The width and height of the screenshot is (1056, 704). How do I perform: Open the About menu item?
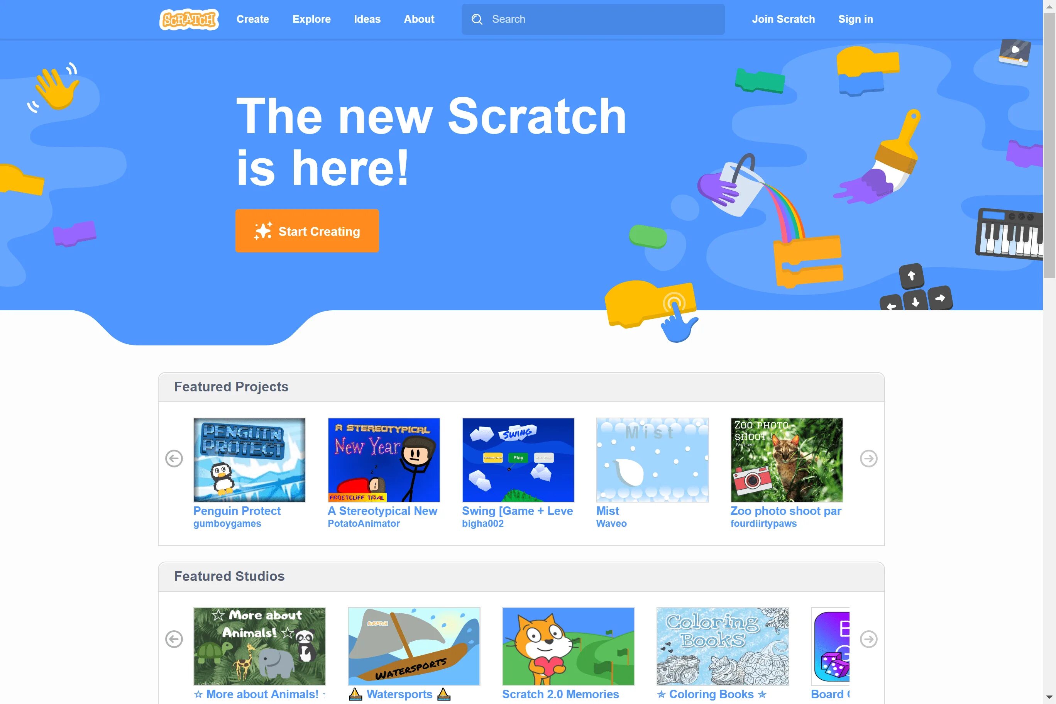419,19
